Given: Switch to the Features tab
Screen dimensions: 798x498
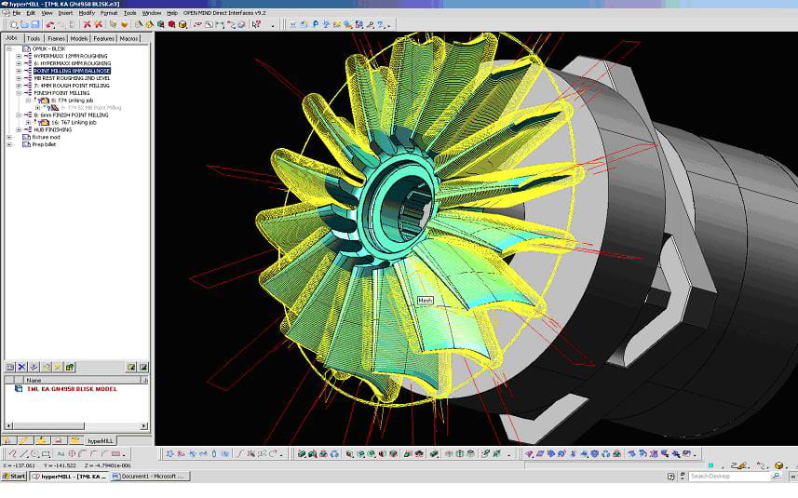Looking at the screenshot, I should click(x=103, y=38).
